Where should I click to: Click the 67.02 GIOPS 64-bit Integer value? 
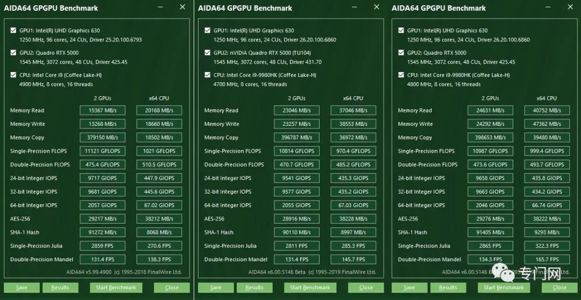pyautogui.click(x=159, y=205)
